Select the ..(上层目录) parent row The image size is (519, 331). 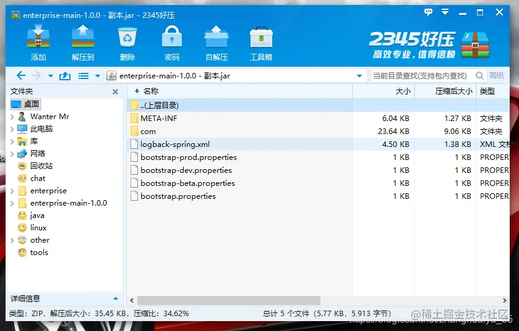pos(319,106)
